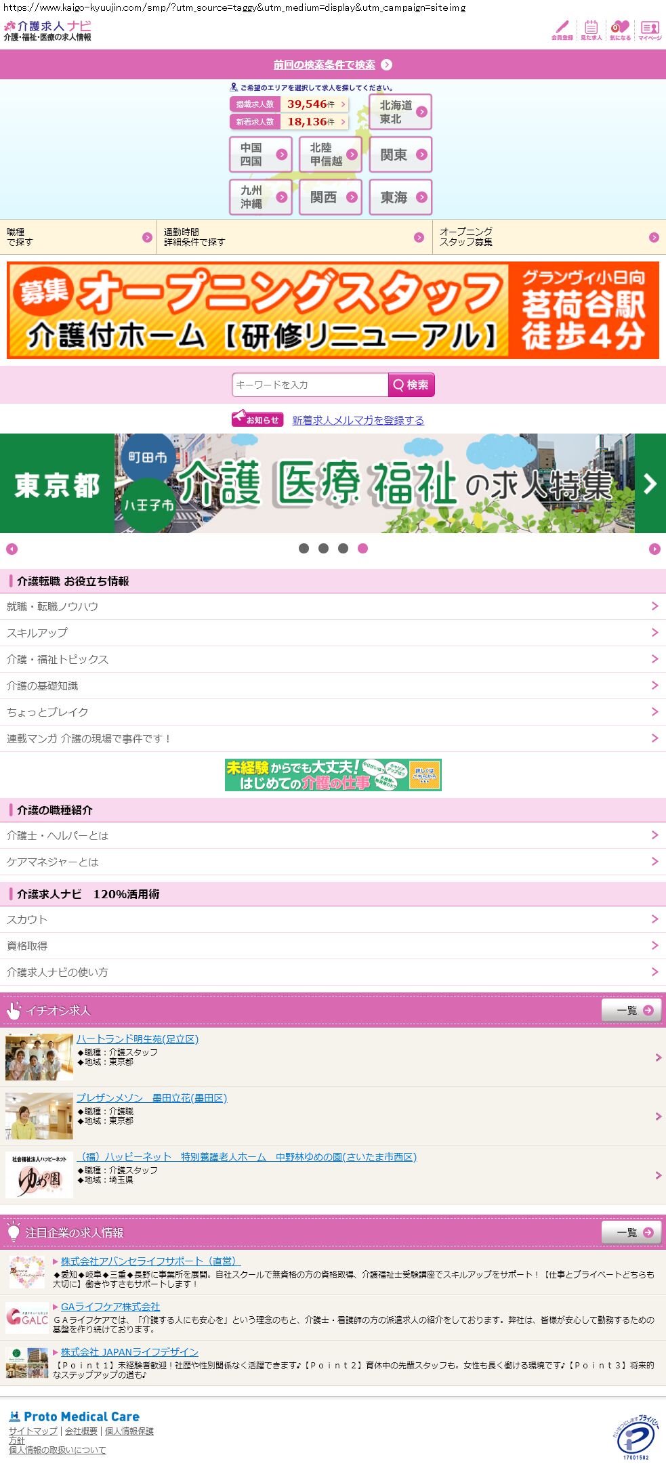Select 関西 region
Screen dimensions: 666x1470
pos(331,197)
